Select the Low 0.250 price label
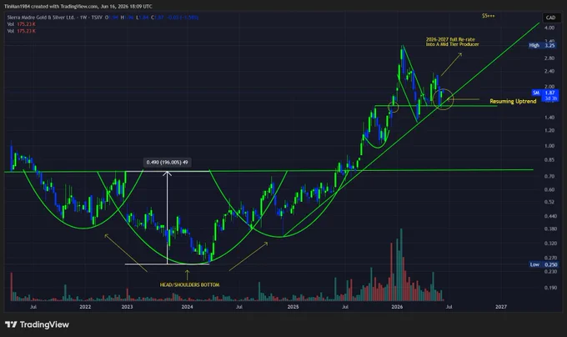The height and width of the screenshot is (337, 567). point(544,264)
